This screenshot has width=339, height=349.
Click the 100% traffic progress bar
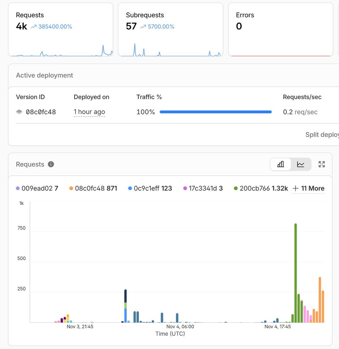click(215, 112)
